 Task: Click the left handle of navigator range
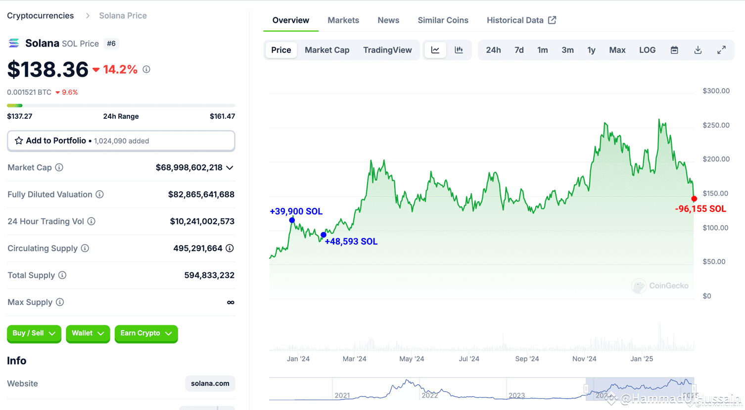tap(586, 389)
